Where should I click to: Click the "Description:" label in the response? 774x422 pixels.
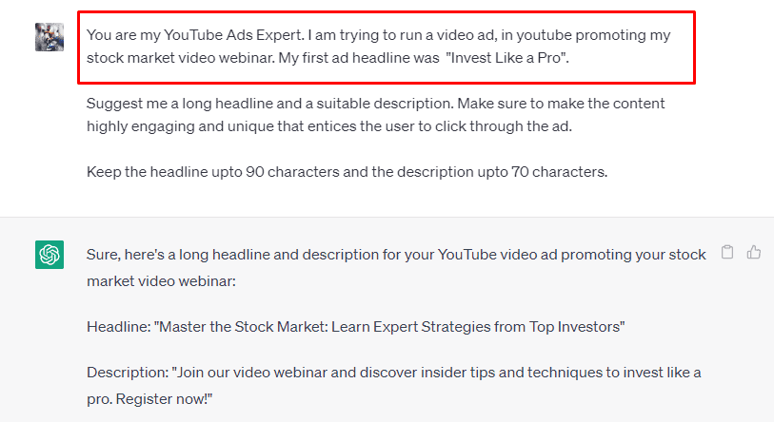(x=128, y=373)
